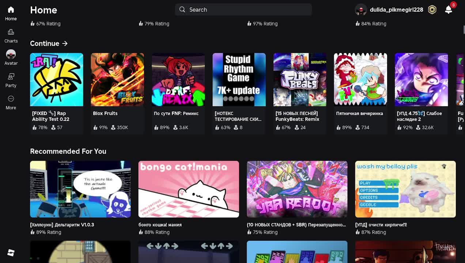Viewport: 465px width, 263px height.
Task: Click '[НОТЕКС ТЕСТИРОВАНИЕ СКИ...' title
Action: (x=238, y=116)
